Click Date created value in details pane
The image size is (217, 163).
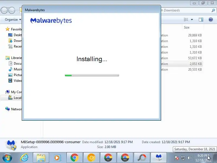pyautogui.click(x=175, y=142)
